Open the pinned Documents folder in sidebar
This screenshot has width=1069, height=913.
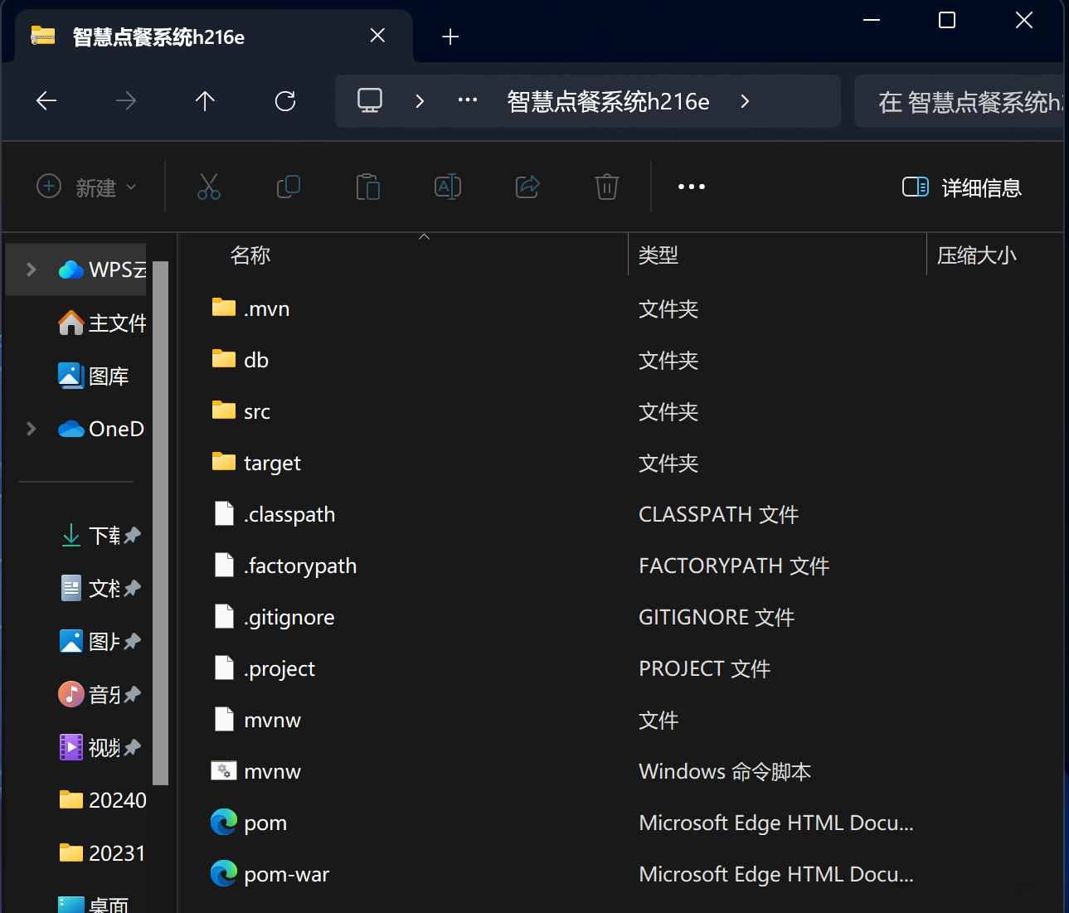(100, 588)
